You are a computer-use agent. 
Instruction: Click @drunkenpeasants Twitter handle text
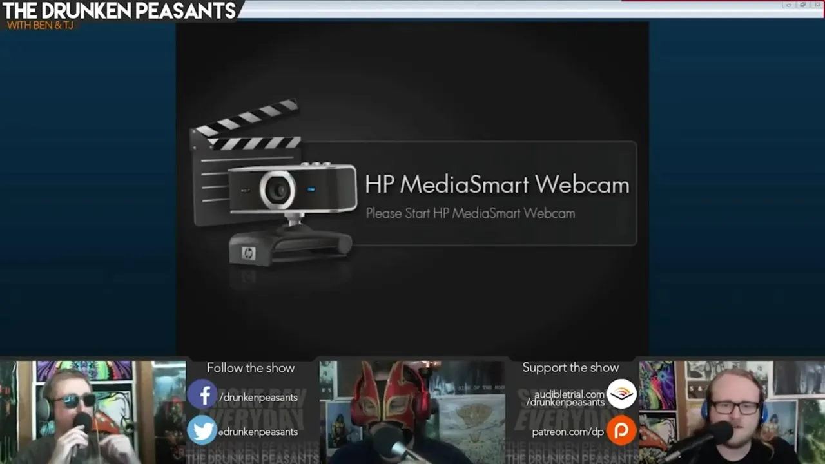(x=258, y=432)
